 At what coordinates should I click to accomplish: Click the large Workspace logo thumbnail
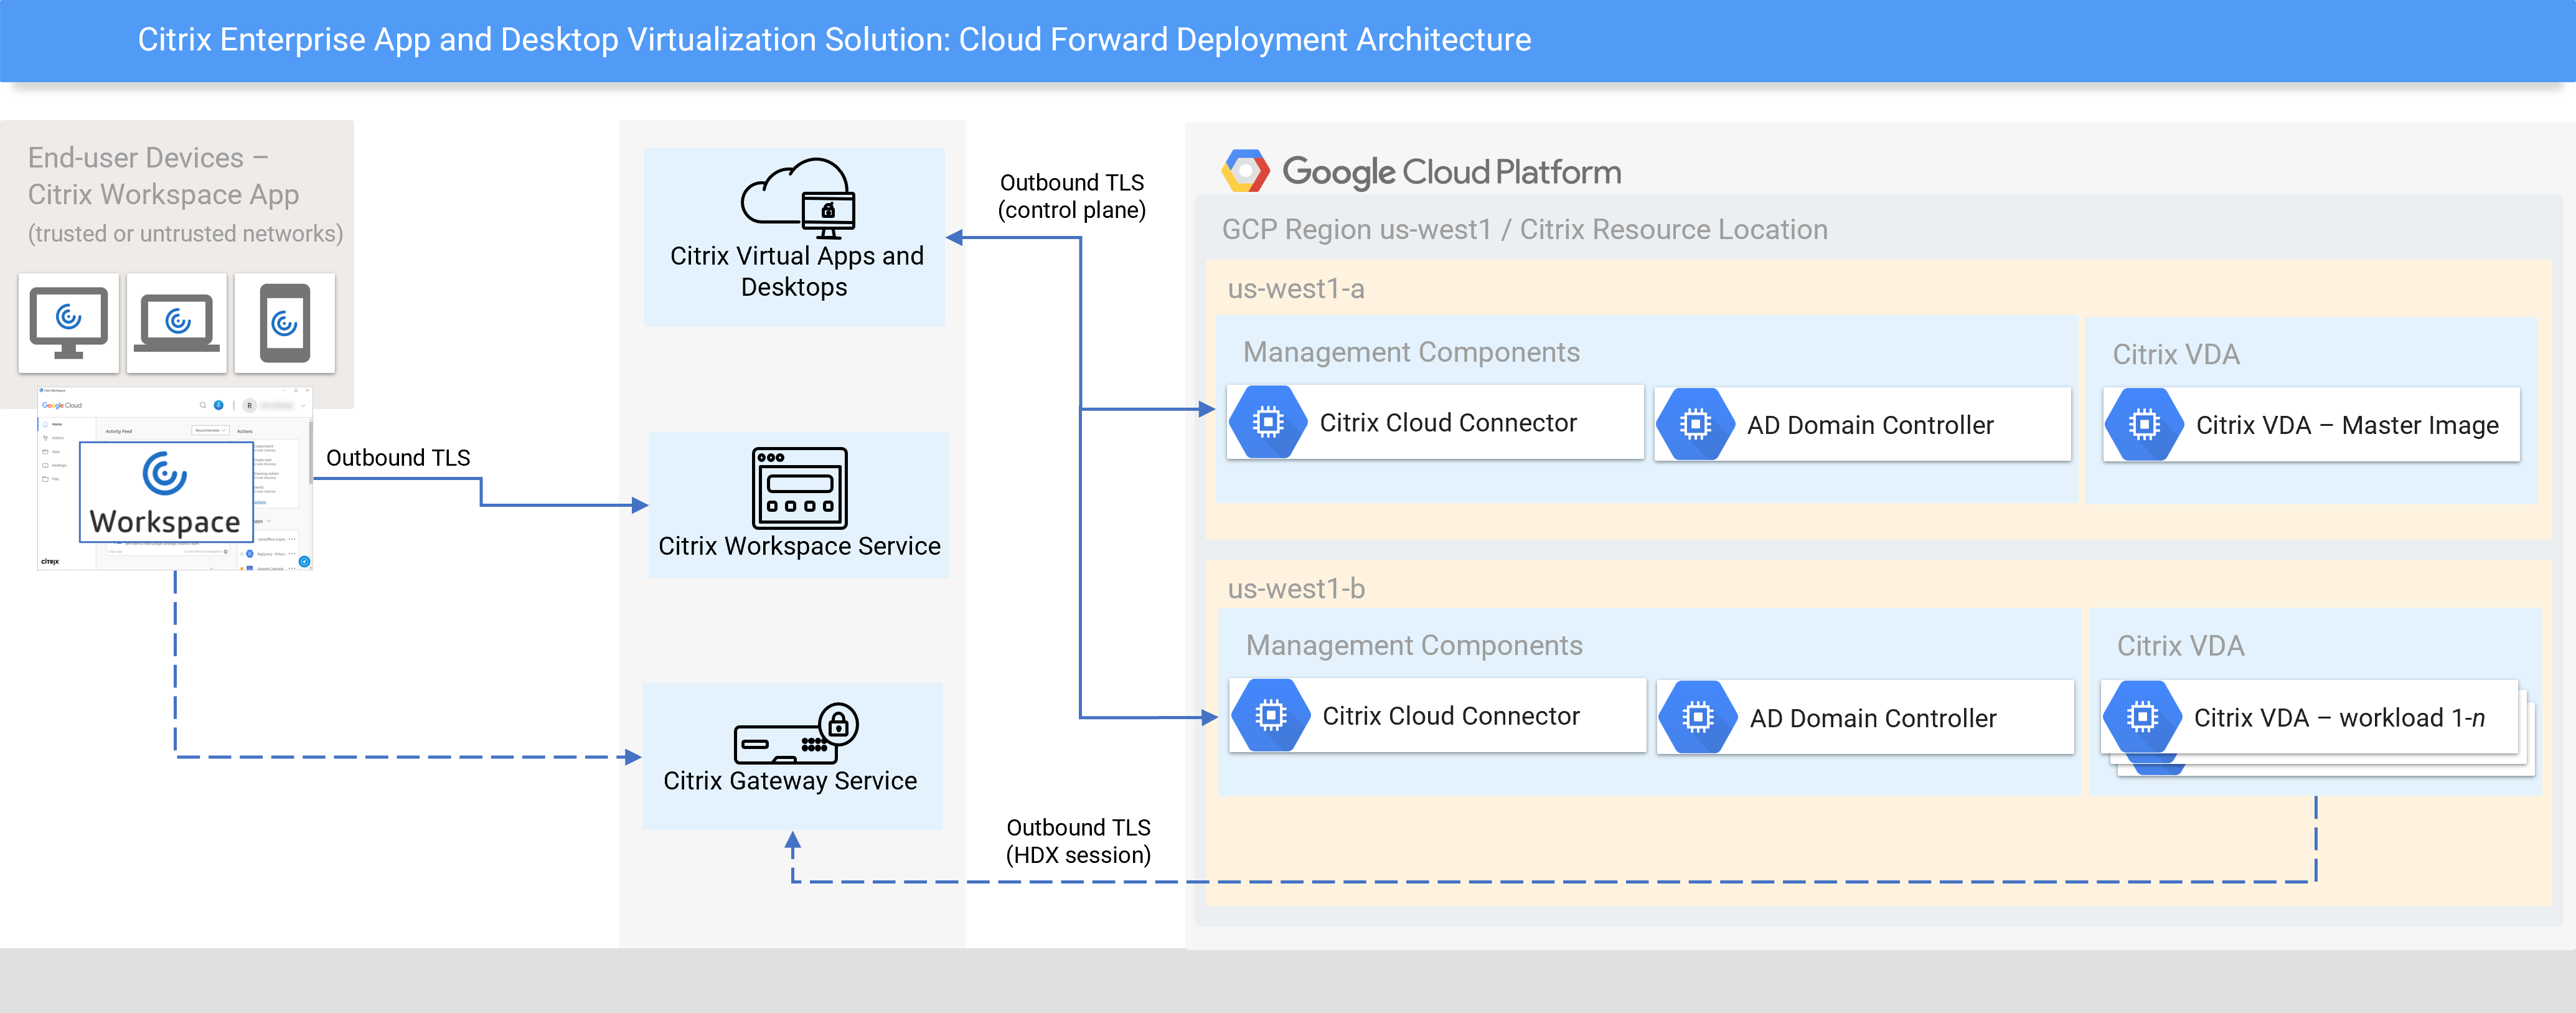(166, 492)
